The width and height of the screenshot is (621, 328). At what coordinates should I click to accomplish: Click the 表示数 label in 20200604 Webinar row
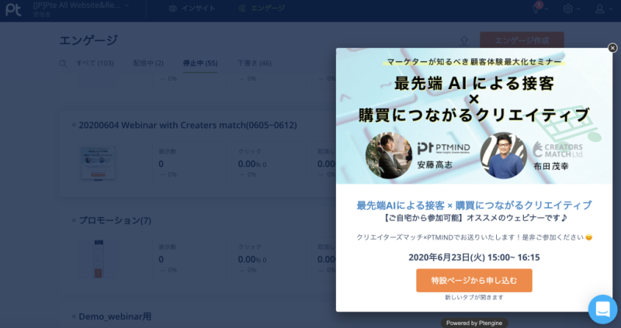[167, 151]
